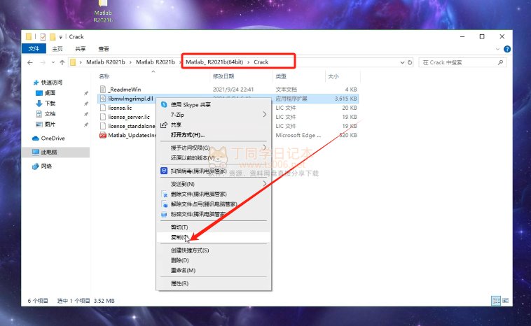Screen dimensions: 531x326
Task: Choose 使用 Skype 共享 in context menu
Action: (x=214, y=105)
